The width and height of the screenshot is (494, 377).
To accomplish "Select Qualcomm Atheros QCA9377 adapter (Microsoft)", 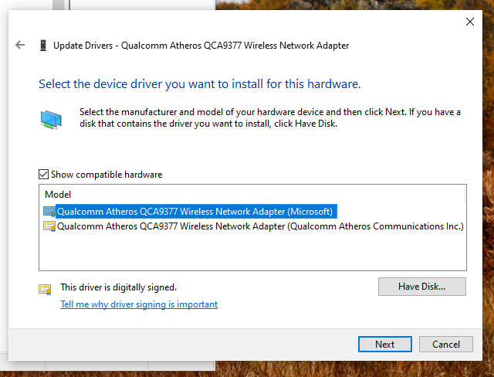I will click(195, 212).
